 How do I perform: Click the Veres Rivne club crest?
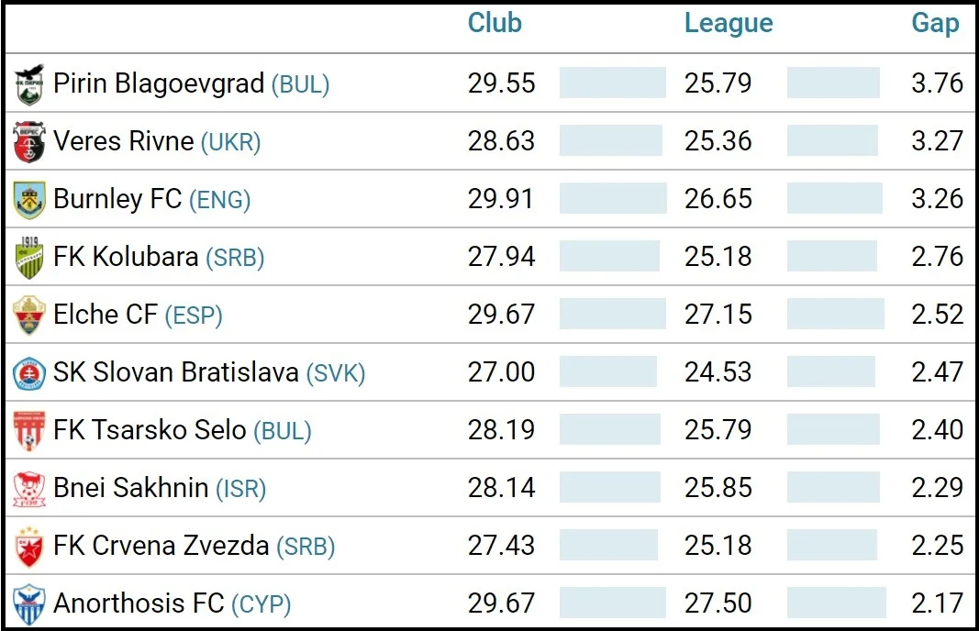(x=29, y=142)
